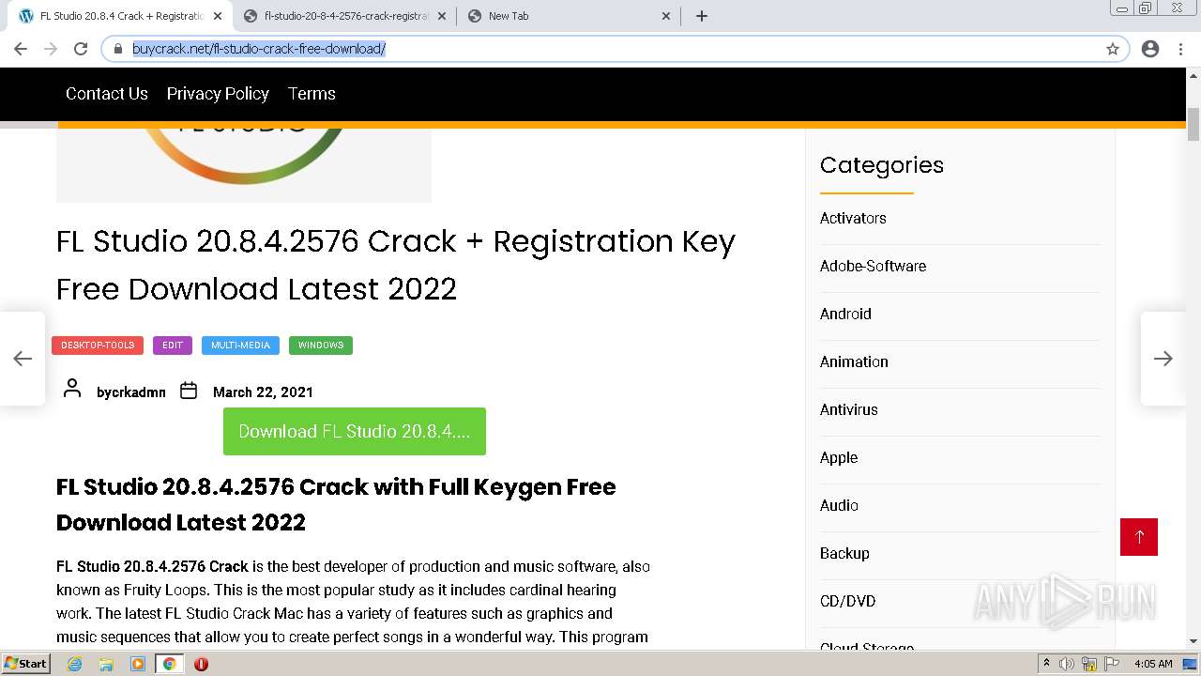Click the FL Studio 20.8.4.2576 post title
The image size is (1201, 676).
pyautogui.click(x=396, y=265)
